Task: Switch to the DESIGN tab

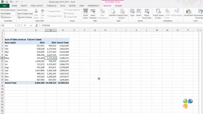Action: click(x=118, y=6)
